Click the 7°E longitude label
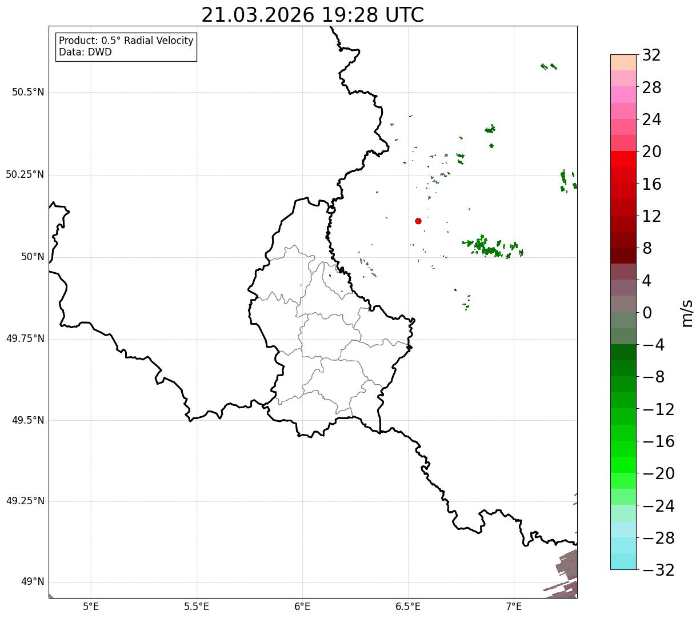This screenshot has width=700, height=618. [514, 607]
